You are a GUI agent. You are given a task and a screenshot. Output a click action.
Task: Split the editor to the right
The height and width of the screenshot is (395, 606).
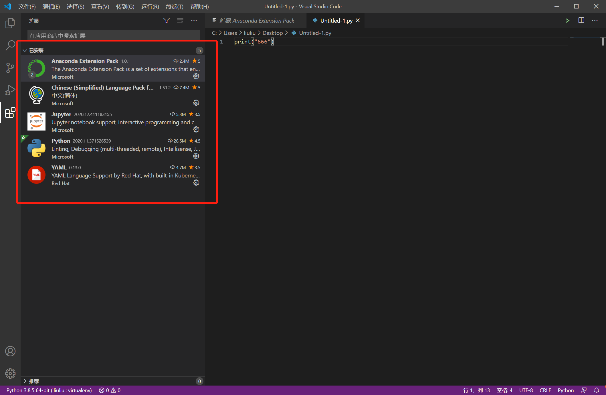click(581, 21)
